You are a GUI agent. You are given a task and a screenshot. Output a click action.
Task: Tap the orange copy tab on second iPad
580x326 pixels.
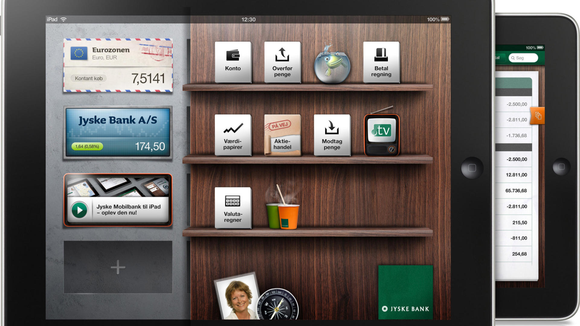tap(538, 115)
